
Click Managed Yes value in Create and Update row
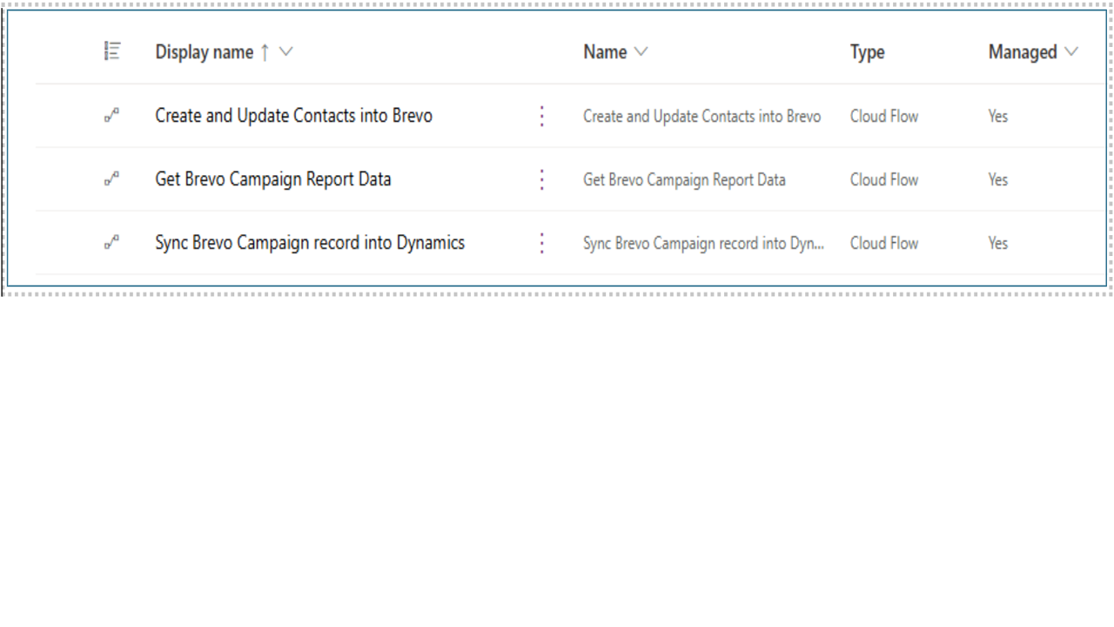[x=998, y=116]
